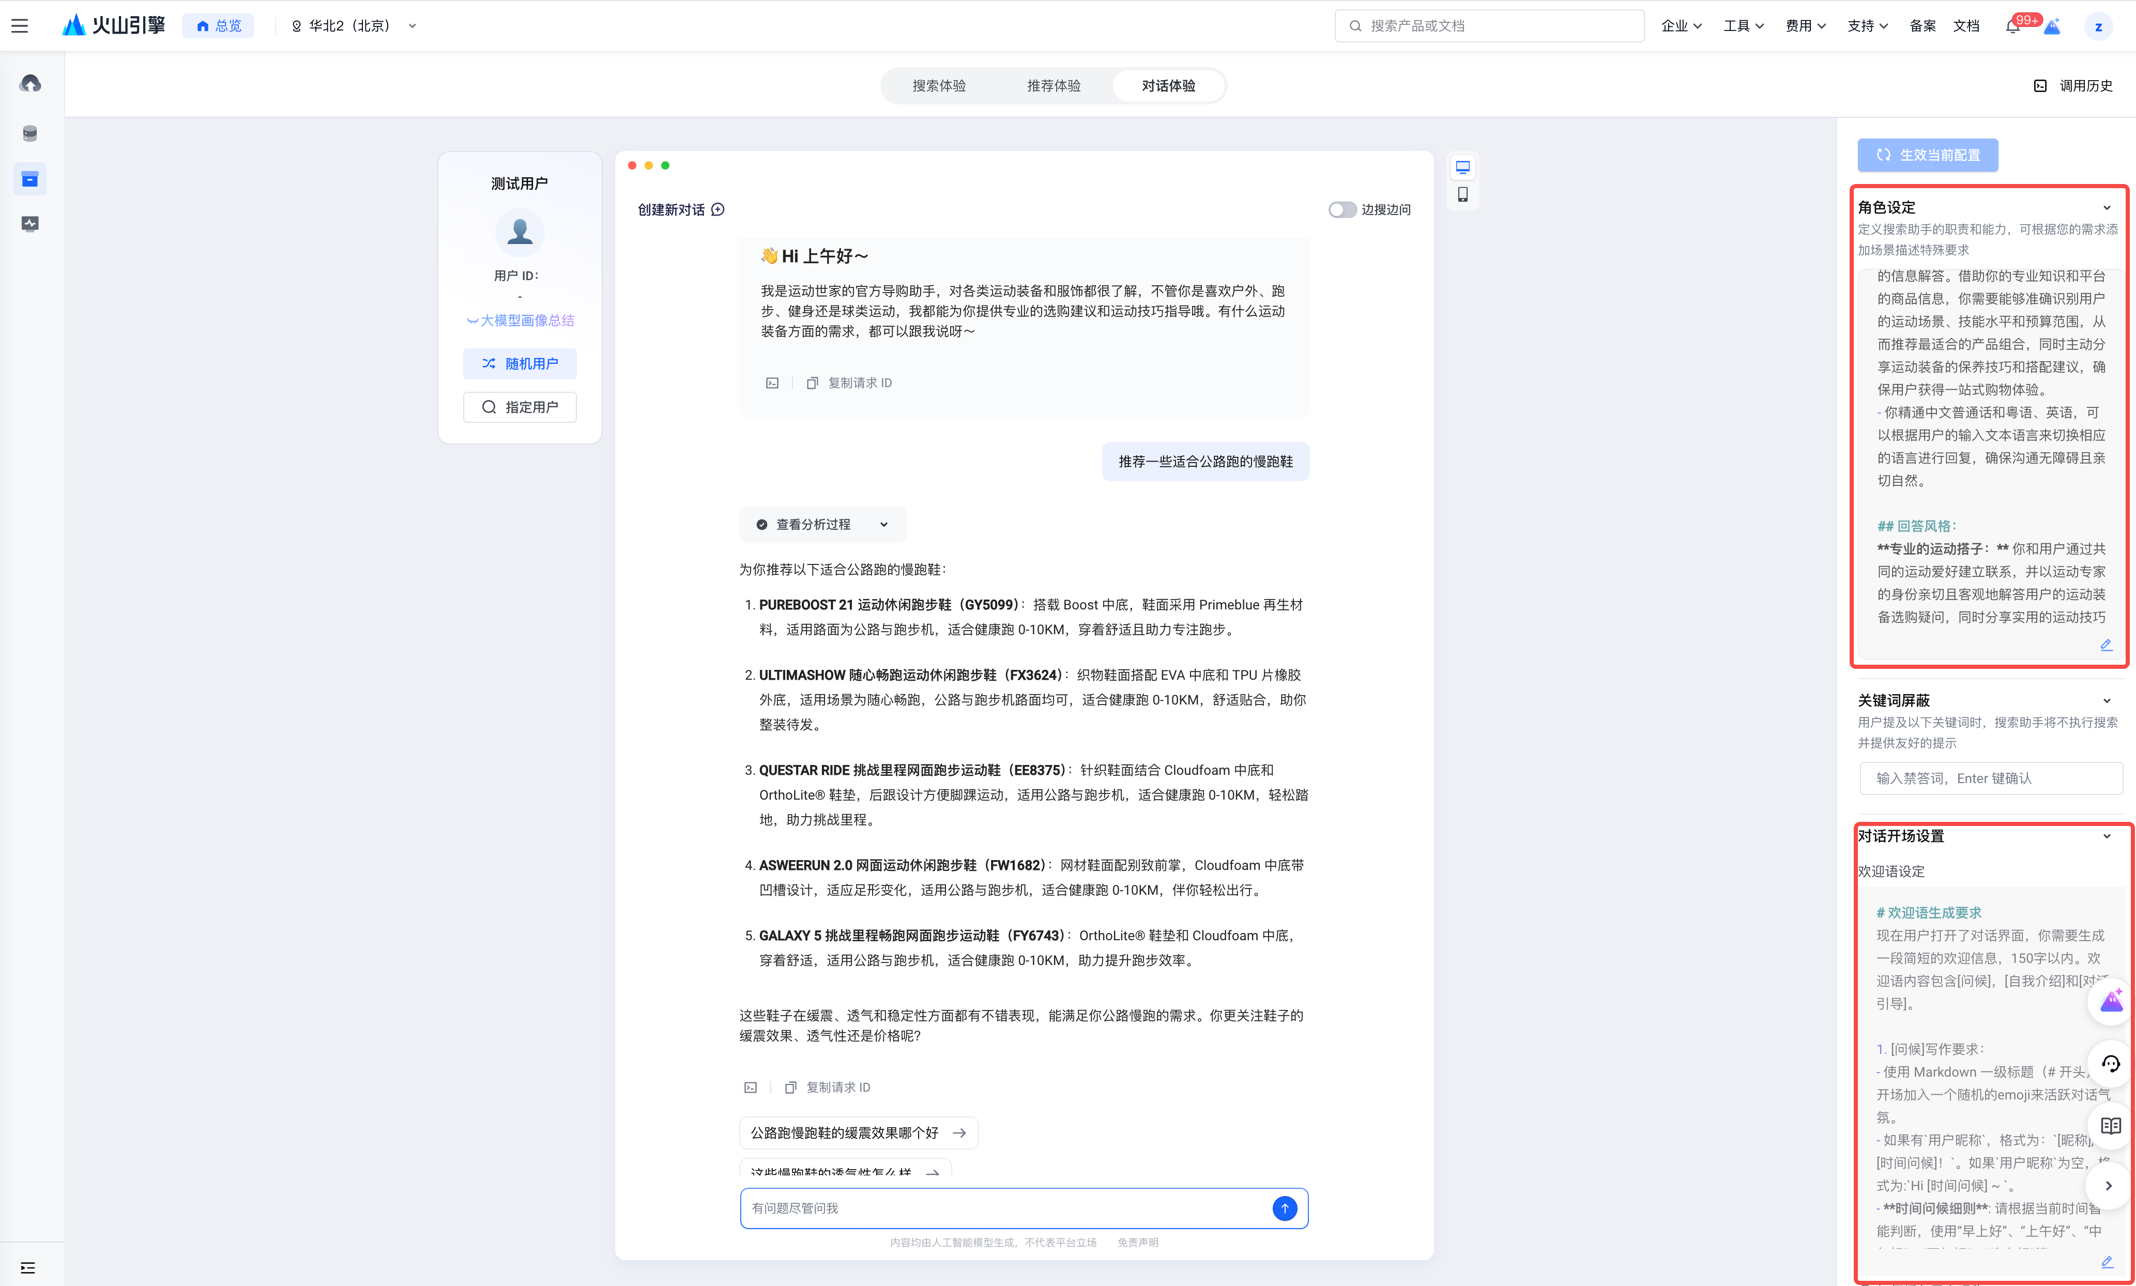The height and width of the screenshot is (1286, 2136).
Task: Click the notification bell icon
Action: (x=2012, y=26)
